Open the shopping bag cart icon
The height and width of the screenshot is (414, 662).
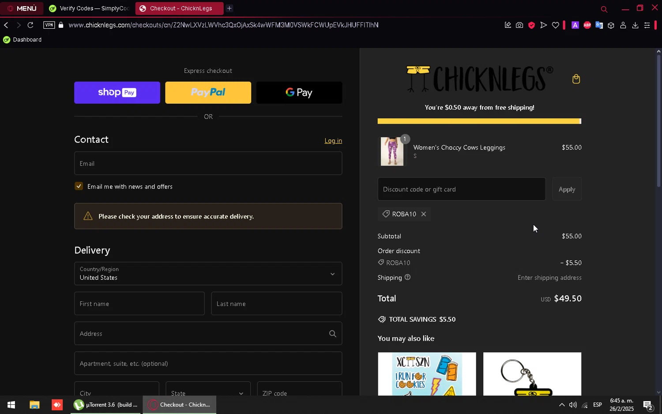click(x=576, y=79)
